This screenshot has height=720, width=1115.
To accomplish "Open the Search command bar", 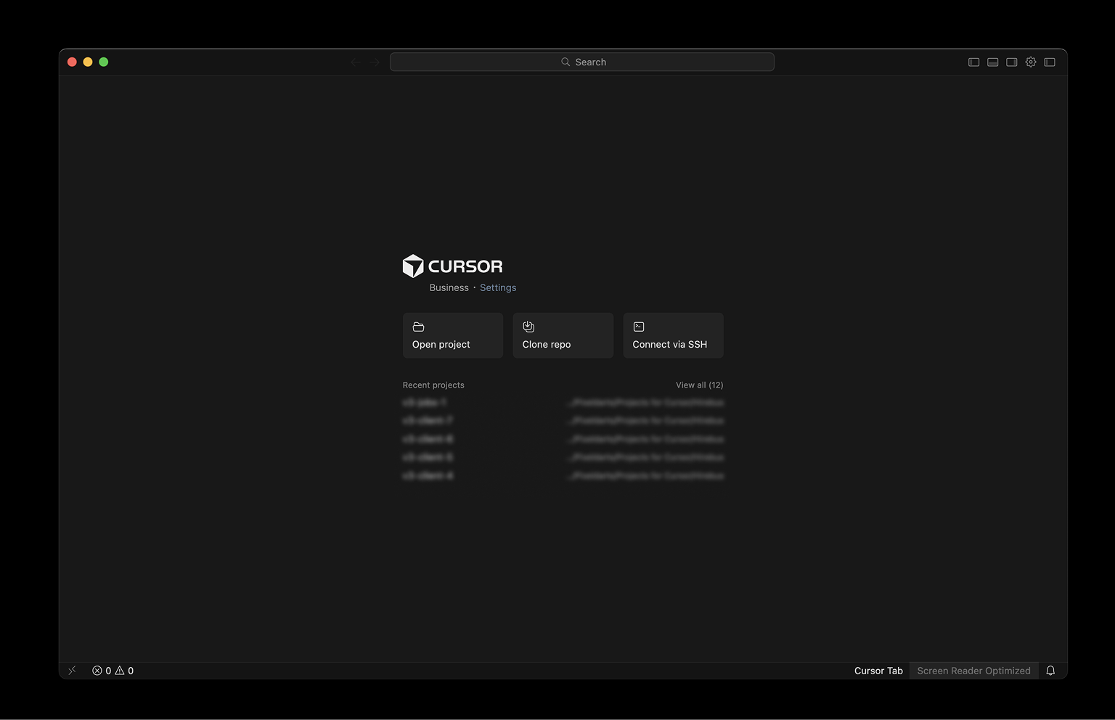I will [582, 62].
